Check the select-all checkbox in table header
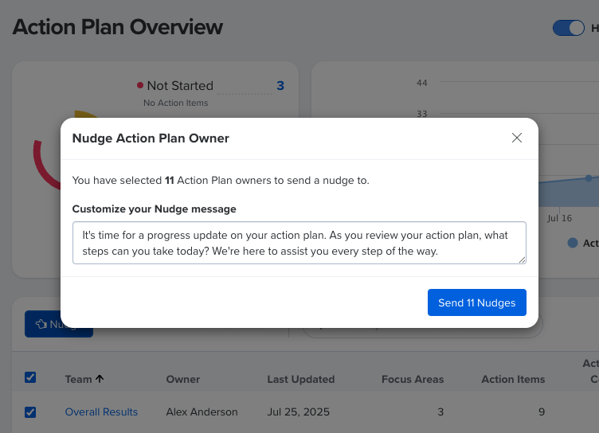599x433 pixels. (30, 378)
